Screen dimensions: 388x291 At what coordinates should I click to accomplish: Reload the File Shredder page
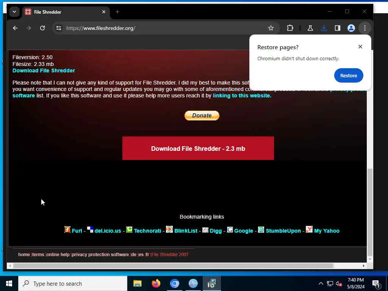[42, 28]
